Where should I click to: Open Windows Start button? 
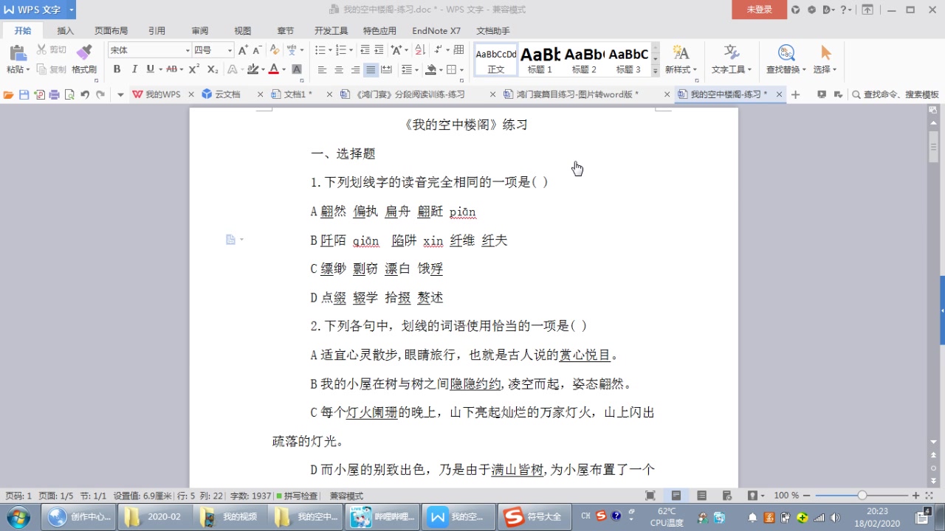pos(19,517)
